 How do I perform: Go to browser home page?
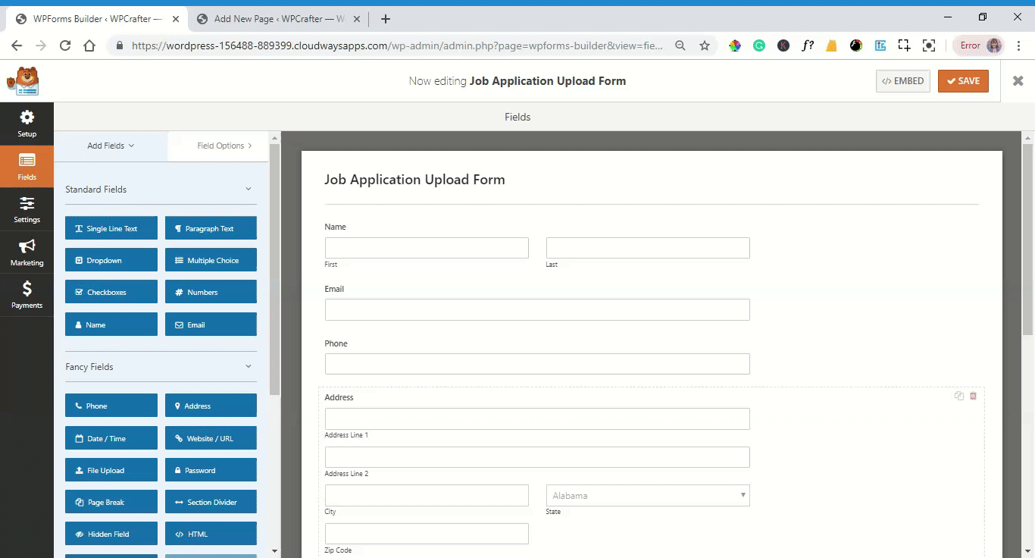tap(89, 45)
